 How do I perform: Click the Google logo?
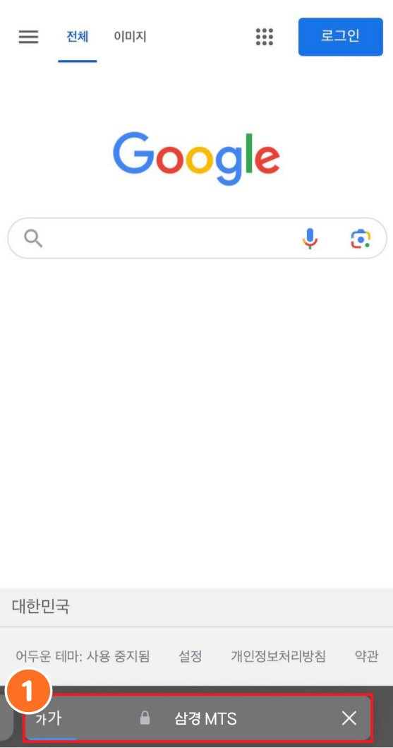[x=196, y=159]
